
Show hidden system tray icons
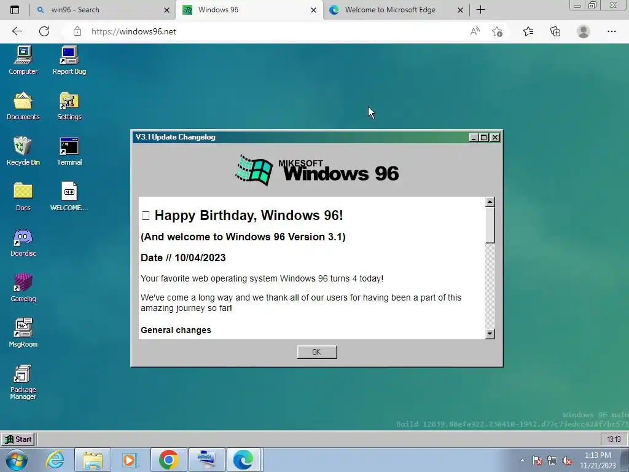tap(522, 460)
